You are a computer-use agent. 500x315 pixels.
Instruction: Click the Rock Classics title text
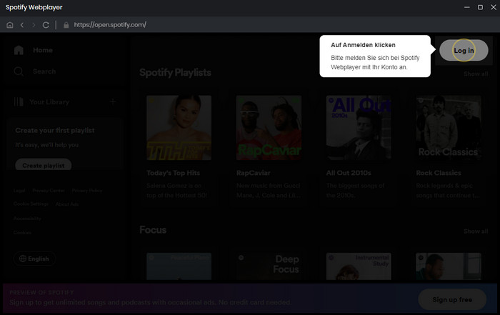(x=439, y=173)
